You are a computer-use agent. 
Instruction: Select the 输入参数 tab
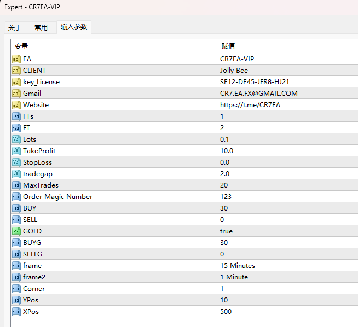[74, 27]
